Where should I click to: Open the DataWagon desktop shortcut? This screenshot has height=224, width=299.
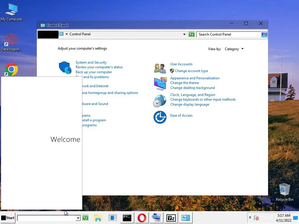click(x=11, y=42)
